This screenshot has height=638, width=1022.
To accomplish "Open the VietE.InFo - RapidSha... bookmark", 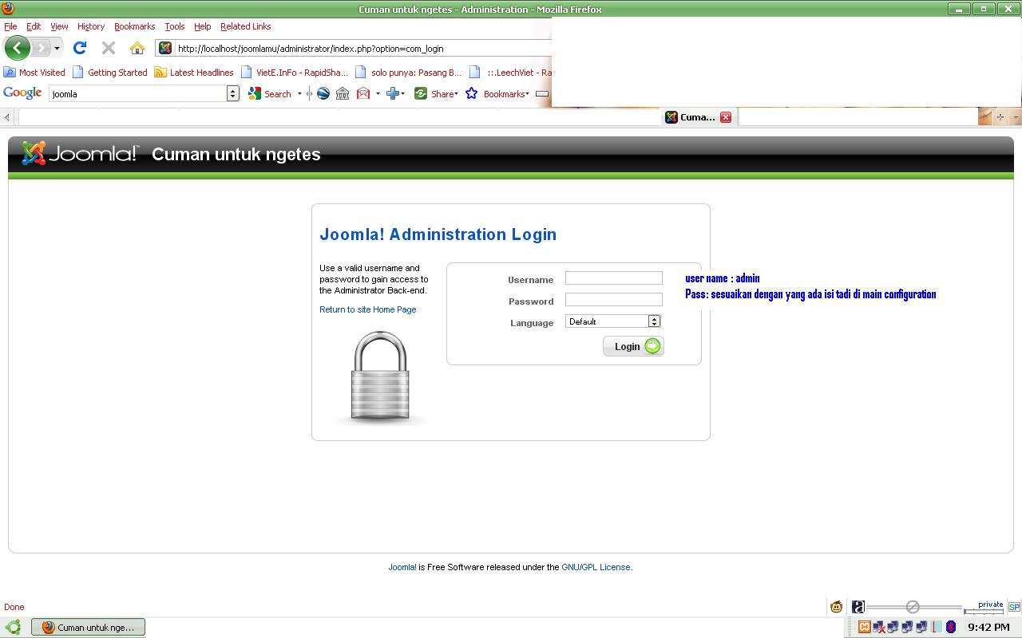I will click(x=295, y=72).
